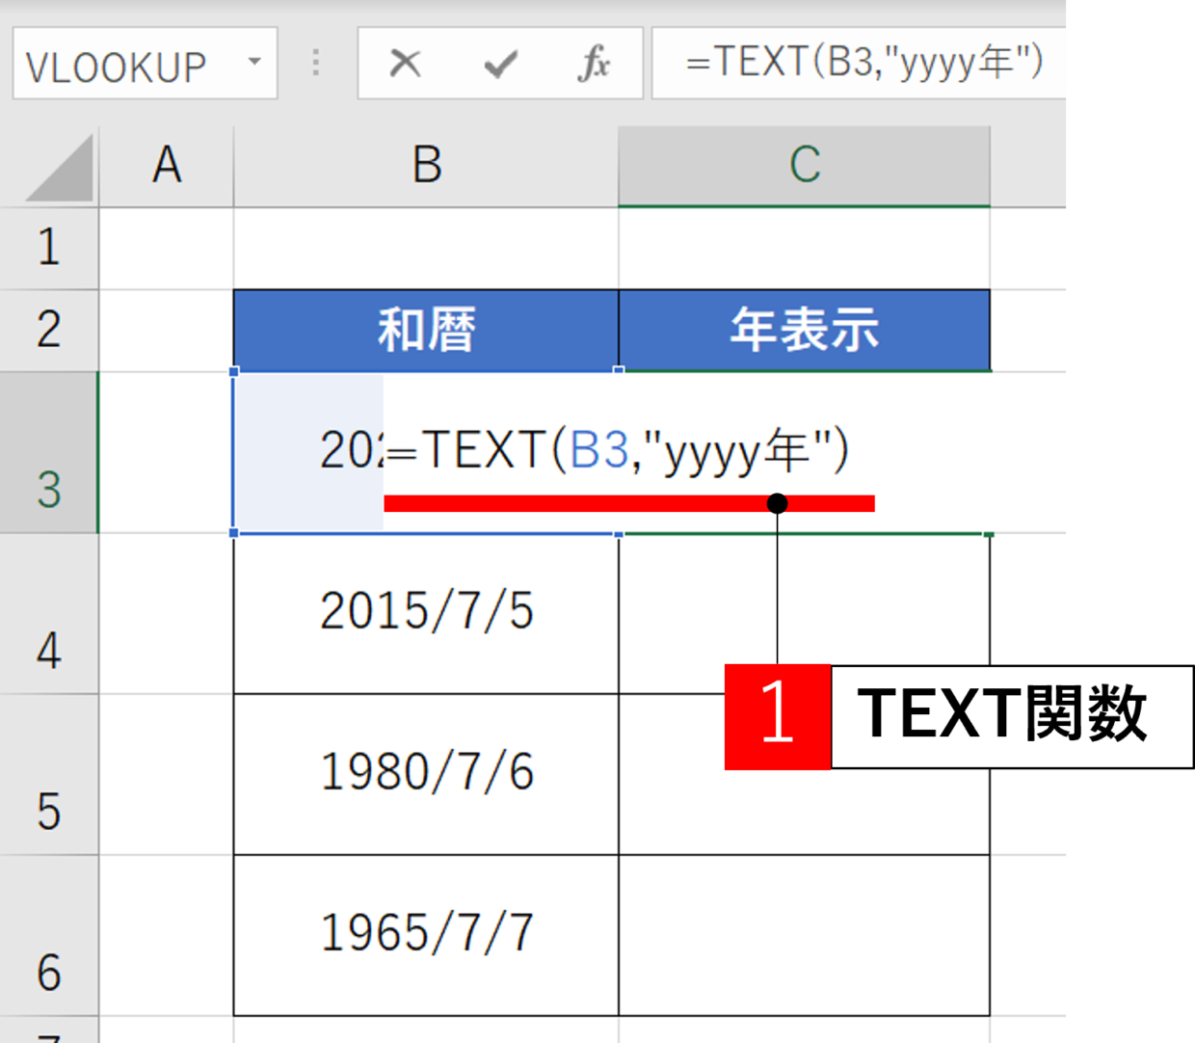The image size is (1195, 1043).
Task: Select column A header
Action: [166, 166]
